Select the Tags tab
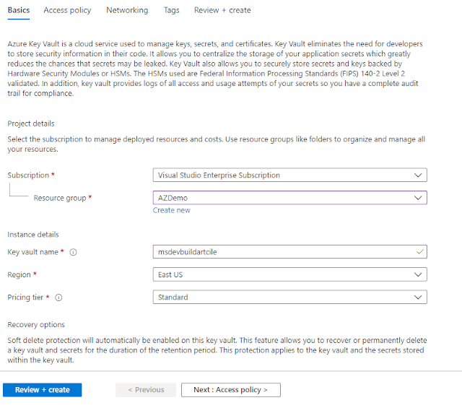This screenshot has height=408, width=462. tap(171, 11)
